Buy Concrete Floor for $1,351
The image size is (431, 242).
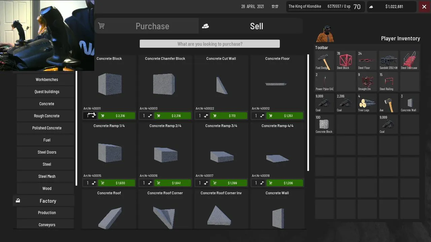285,116
